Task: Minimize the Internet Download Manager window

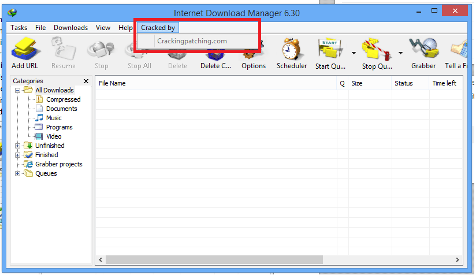Action: (419, 12)
